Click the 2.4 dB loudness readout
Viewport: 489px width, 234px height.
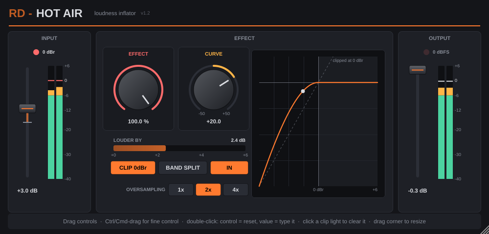(x=238, y=140)
